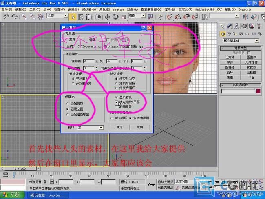Toggle the 锁定缩放/平移 checkbox
265x199 pixels.
(116, 102)
